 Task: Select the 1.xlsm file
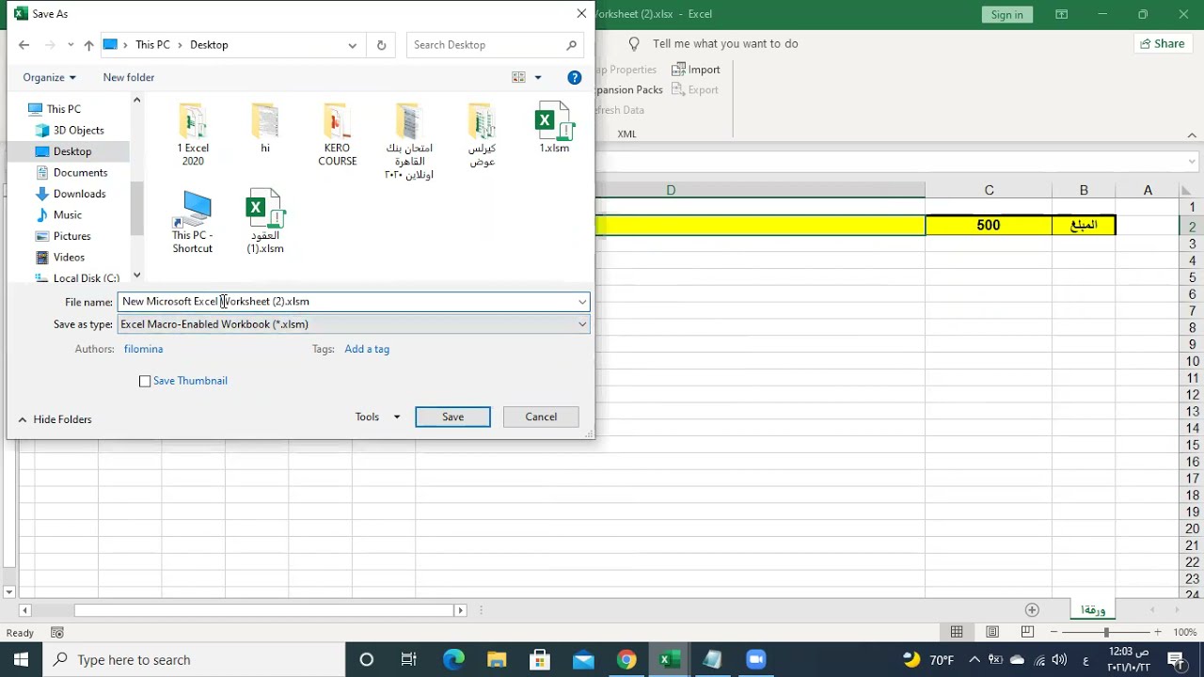(554, 128)
